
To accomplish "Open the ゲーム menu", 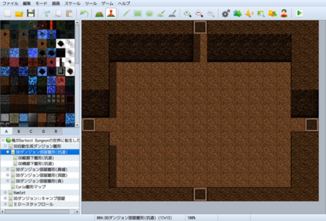I will 107,3.
